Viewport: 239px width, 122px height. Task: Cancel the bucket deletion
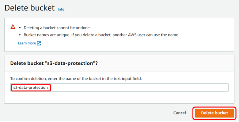coord(180,113)
